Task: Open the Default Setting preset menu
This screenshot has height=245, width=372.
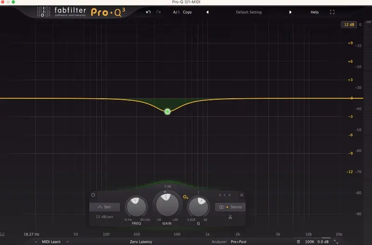Action: (249, 12)
